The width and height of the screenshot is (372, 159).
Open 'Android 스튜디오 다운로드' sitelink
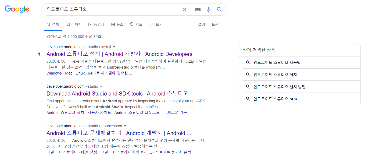click(x=139, y=113)
